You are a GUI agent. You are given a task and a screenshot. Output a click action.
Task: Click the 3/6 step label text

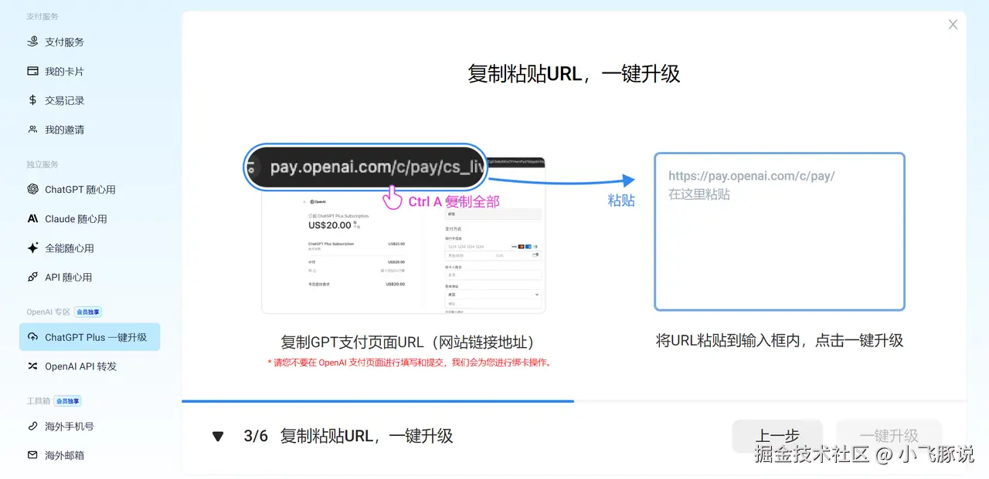click(256, 436)
